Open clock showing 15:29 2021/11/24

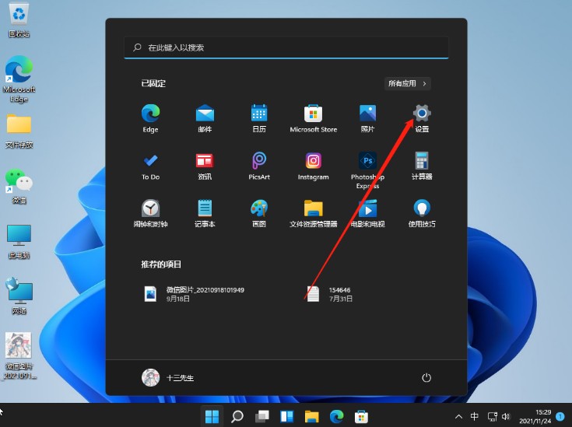pyautogui.click(x=535, y=416)
